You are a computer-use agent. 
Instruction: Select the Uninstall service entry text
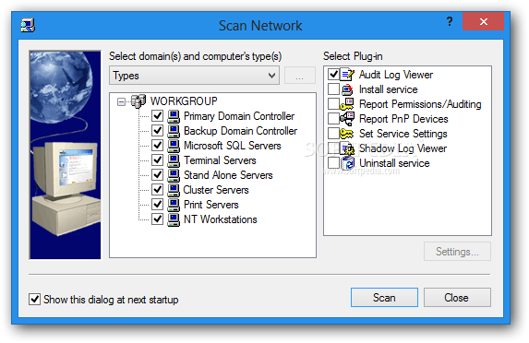click(394, 163)
